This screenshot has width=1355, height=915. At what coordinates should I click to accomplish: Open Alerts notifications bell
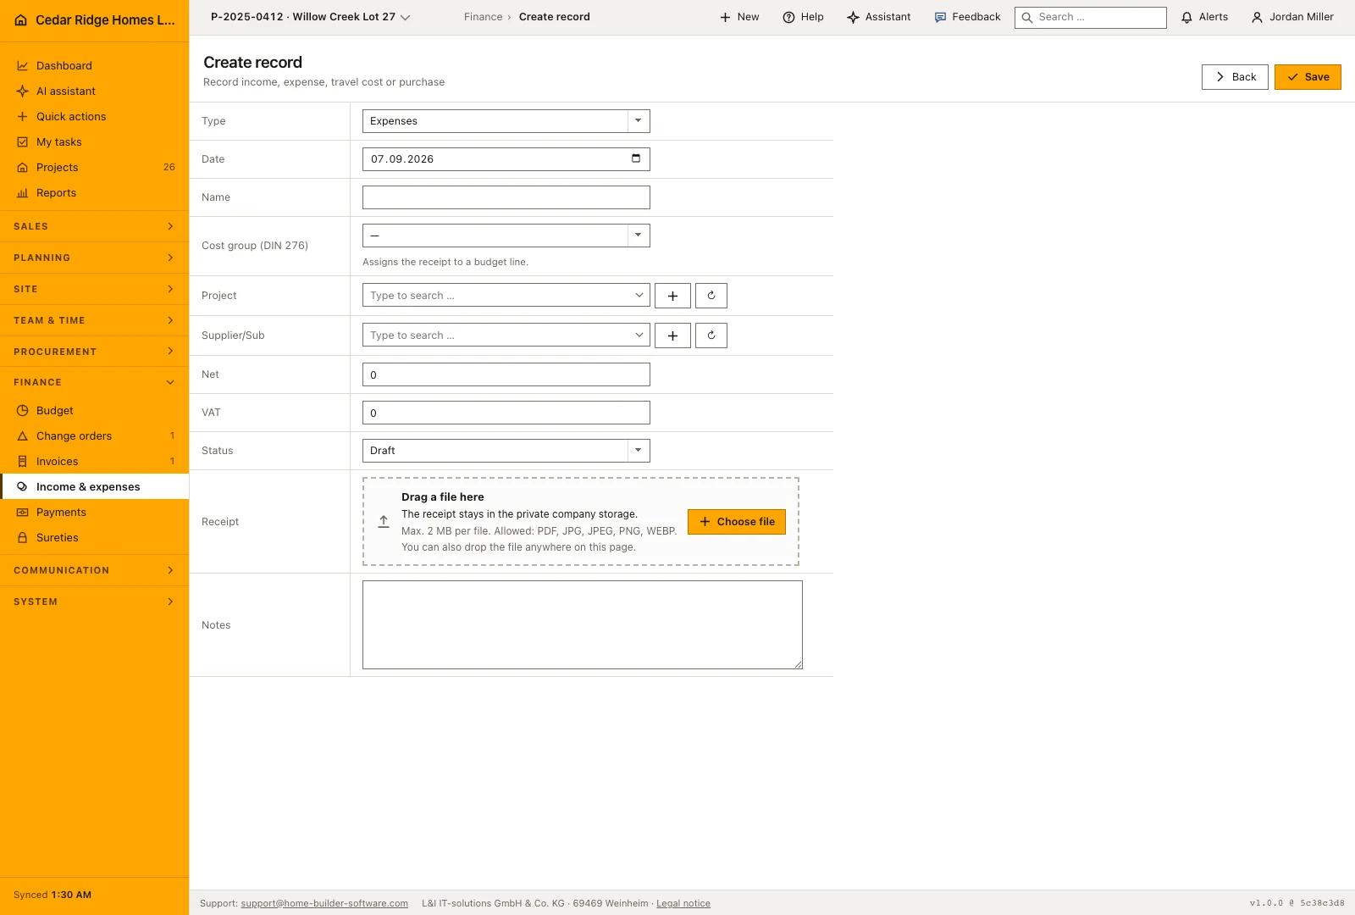tap(1204, 17)
